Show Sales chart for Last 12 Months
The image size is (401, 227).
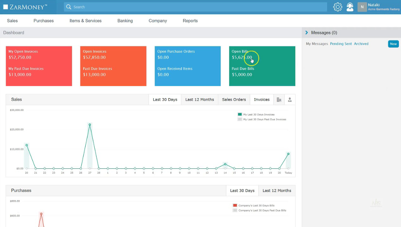tap(199, 100)
